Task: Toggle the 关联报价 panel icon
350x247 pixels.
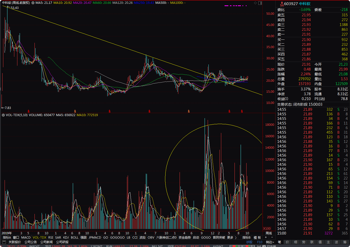Action: 4,242
